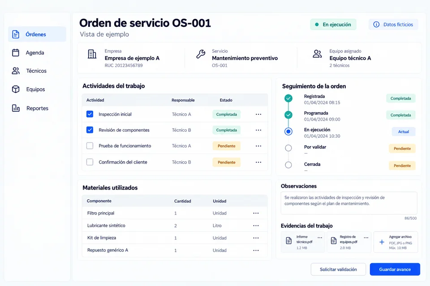This screenshot has width=430, height=286.
Task: Click Agregar archivo upload tile
Action: pyautogui.click(x=396, y=242)
